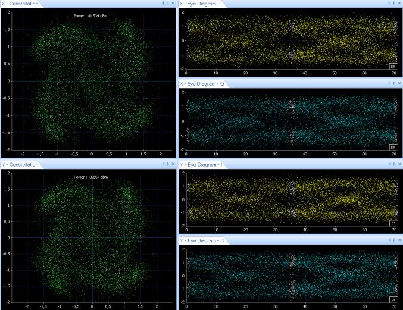
Task: Close the X - Eye Diagram - Q panel
Action: (x=399, y=83)
